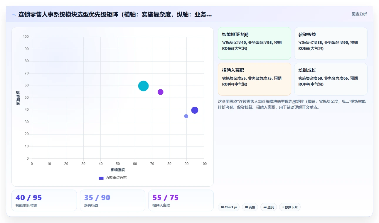Toggle the 内容重点分布 legend swatch

[101, 178]
